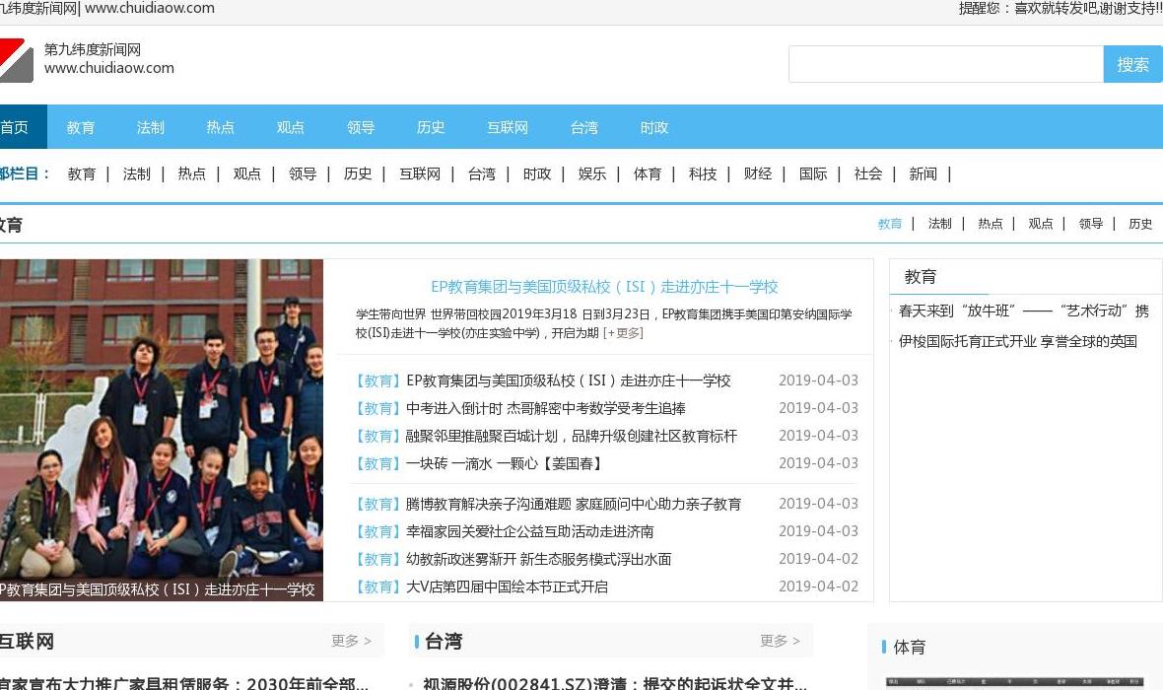Open the featured blue EP教育集团 headline
This screenshot has width=1163, height=690.
pyautogui.click(x=604, y=287)
